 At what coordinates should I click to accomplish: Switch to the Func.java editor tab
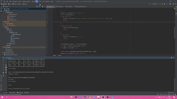[69, 7]
